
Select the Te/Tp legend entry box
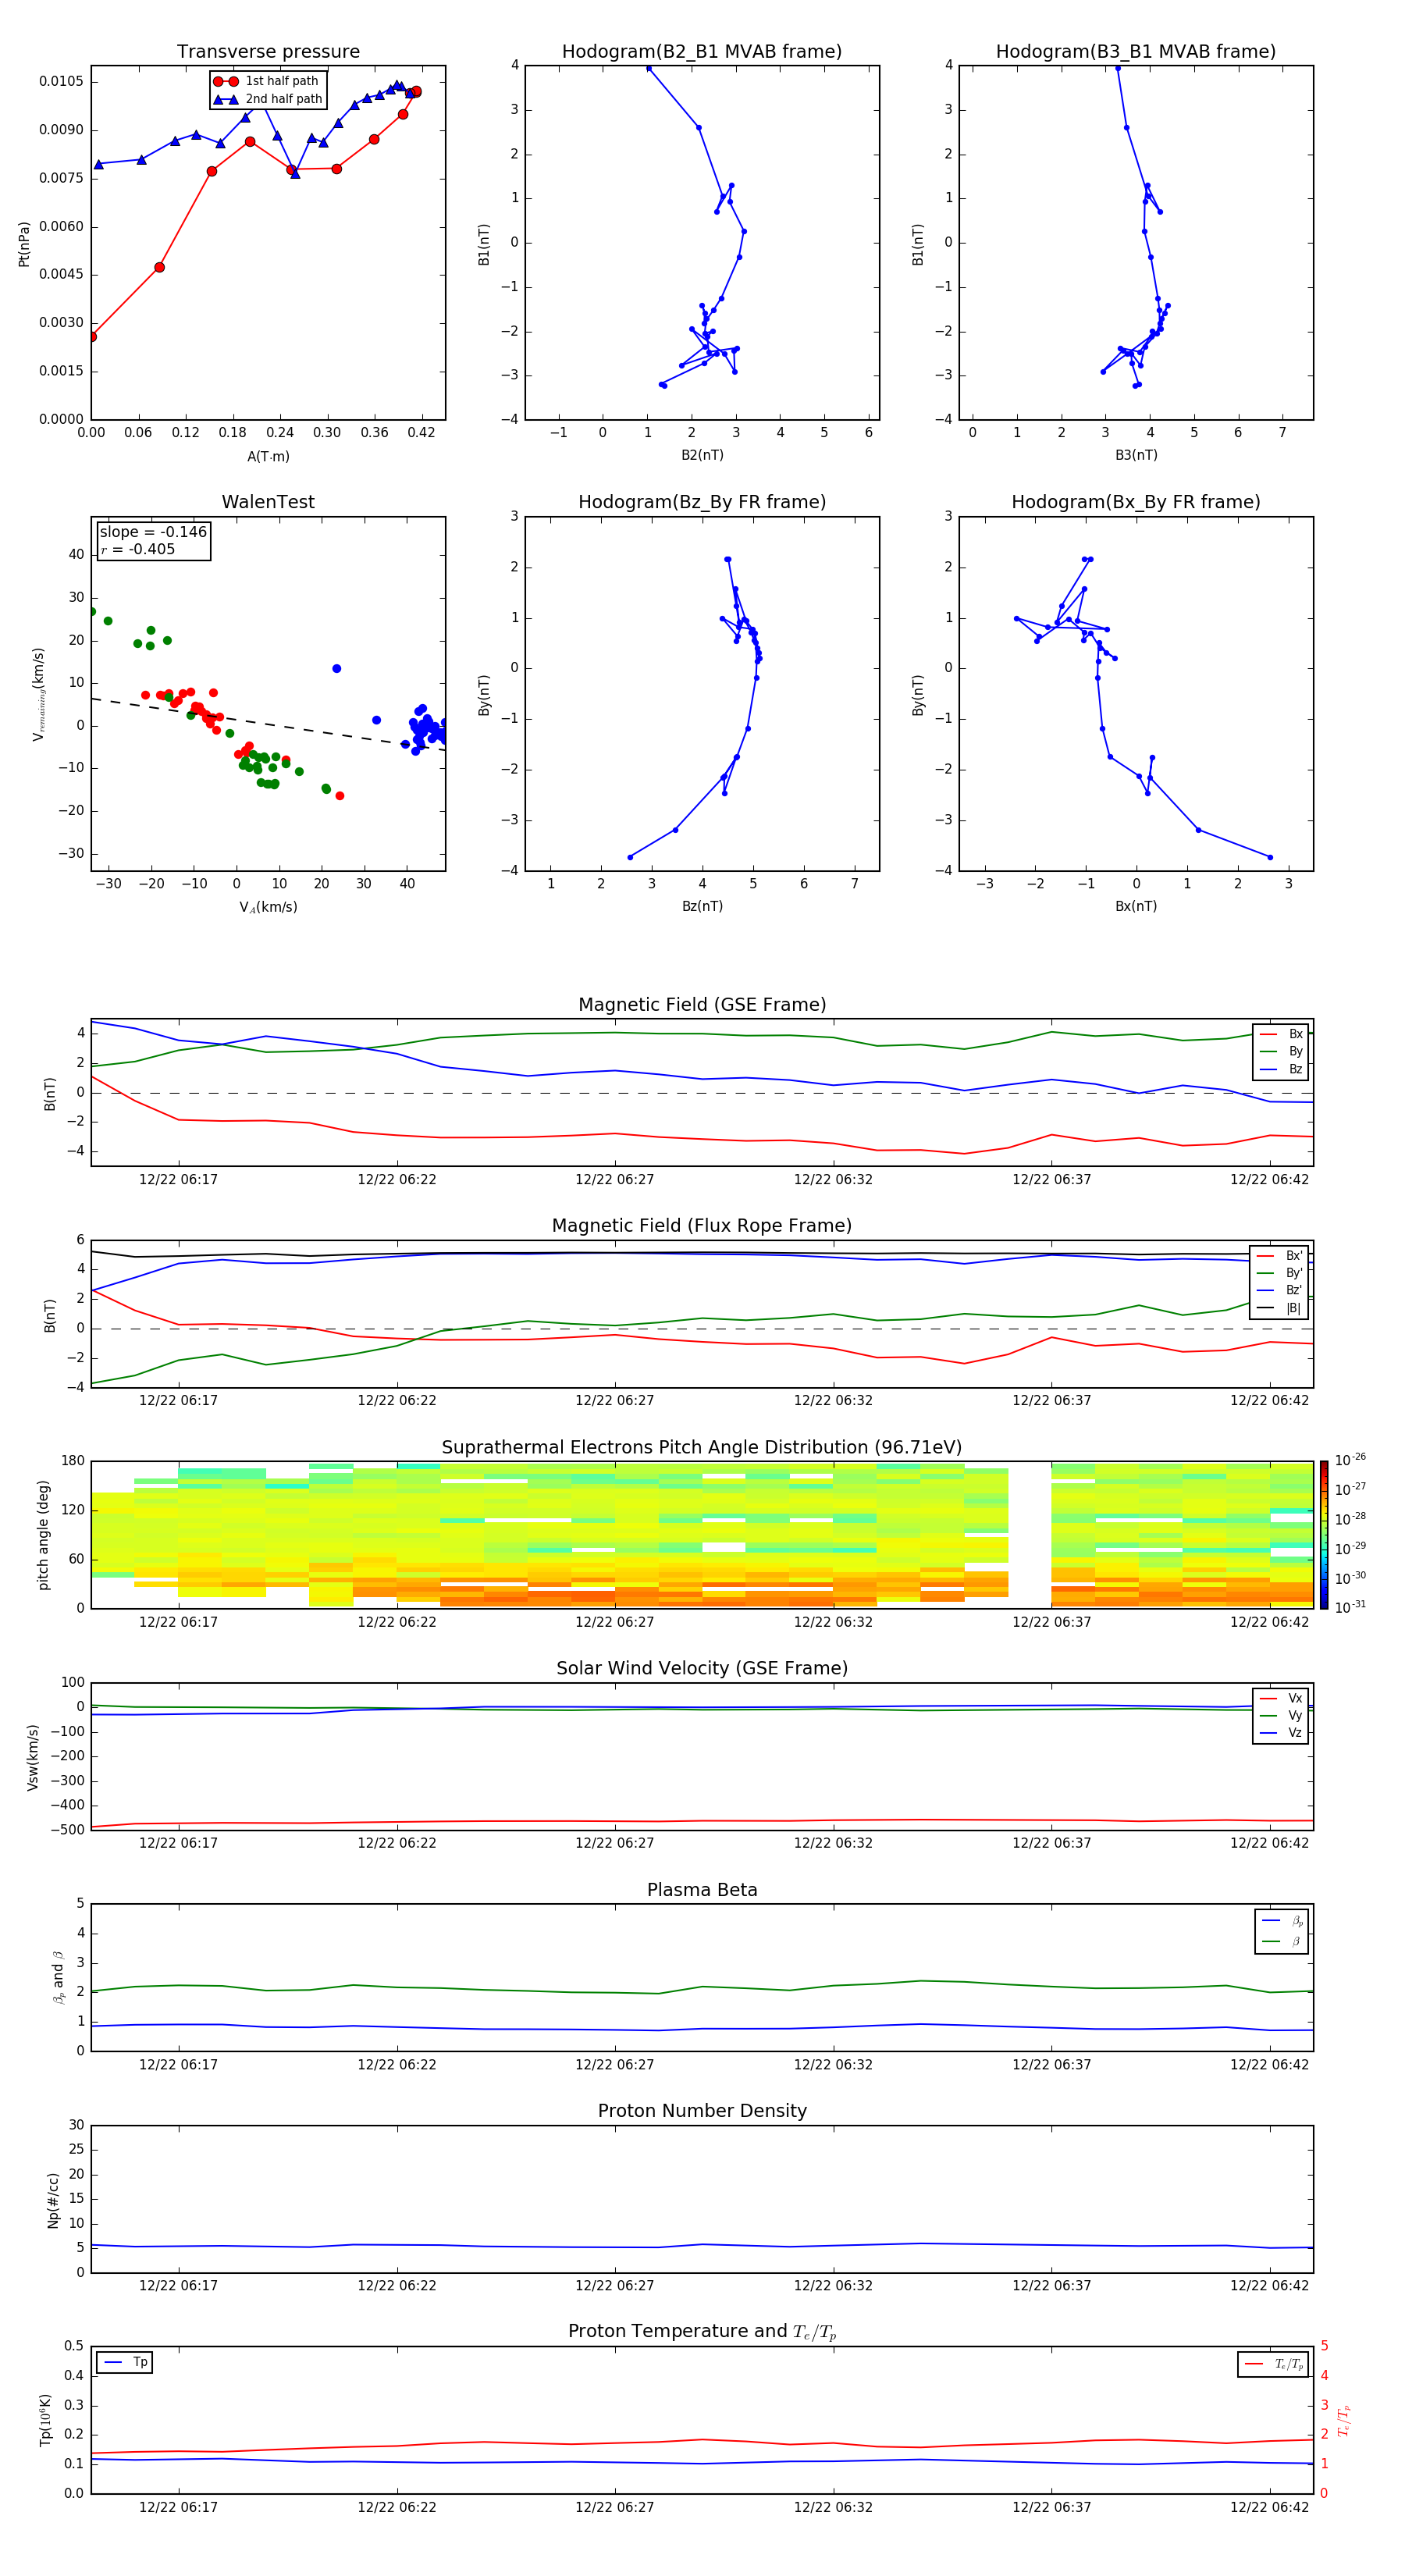pyautogui.click(x=1273, y=2364)
